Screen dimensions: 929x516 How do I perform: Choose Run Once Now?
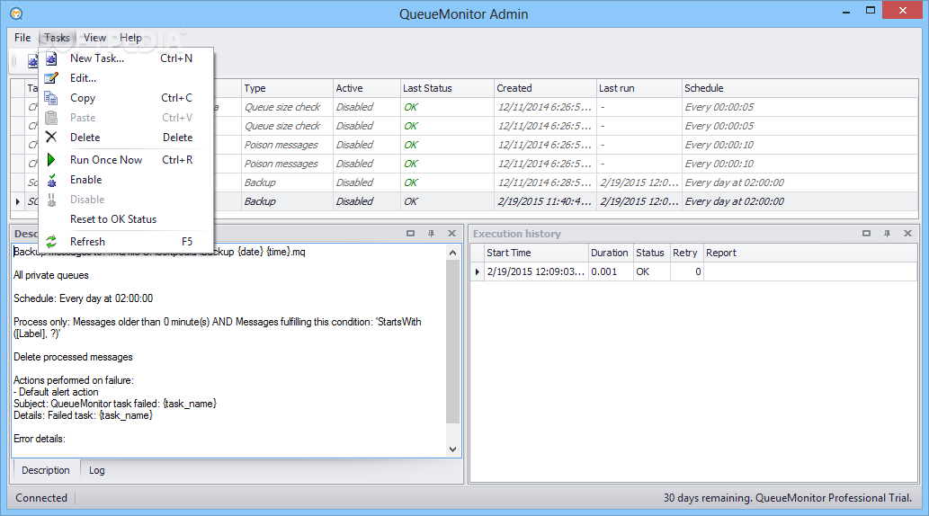pyautogui.click(x=126, y=160)
